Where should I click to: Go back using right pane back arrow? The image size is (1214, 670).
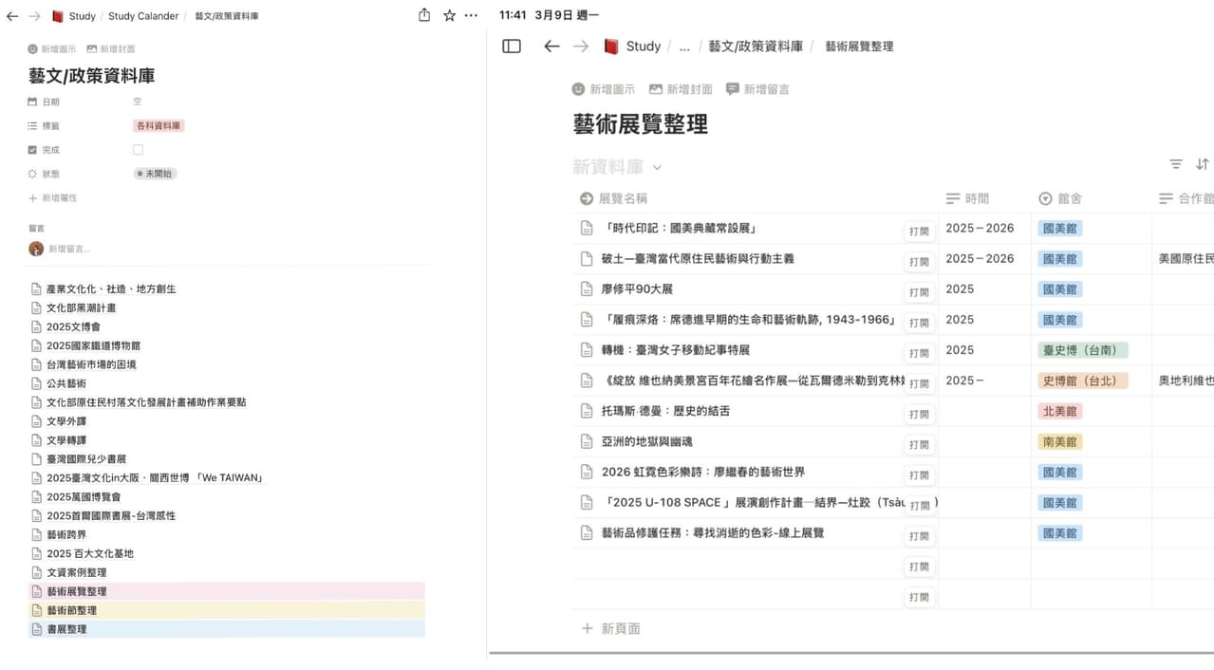click(x=551, y=46)
